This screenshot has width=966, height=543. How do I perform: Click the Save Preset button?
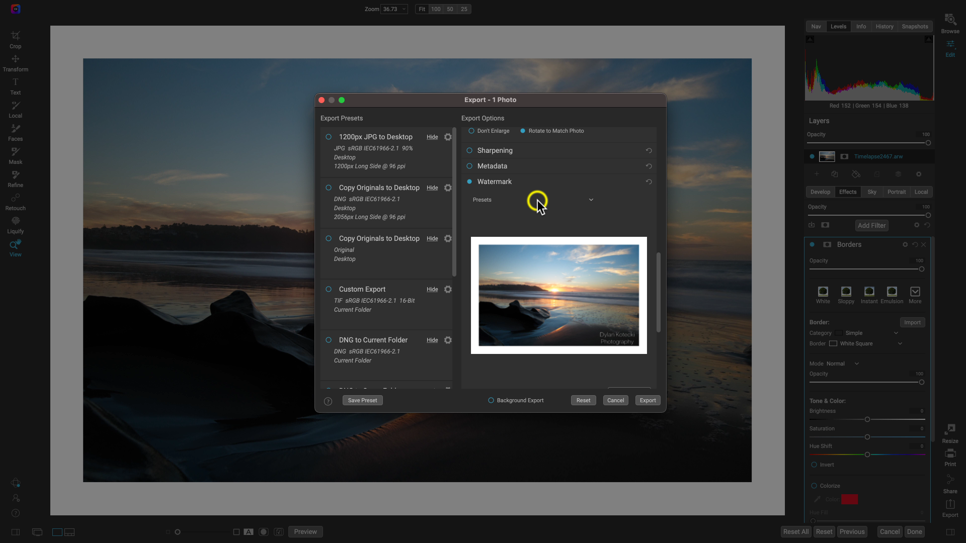click(362, 401)
